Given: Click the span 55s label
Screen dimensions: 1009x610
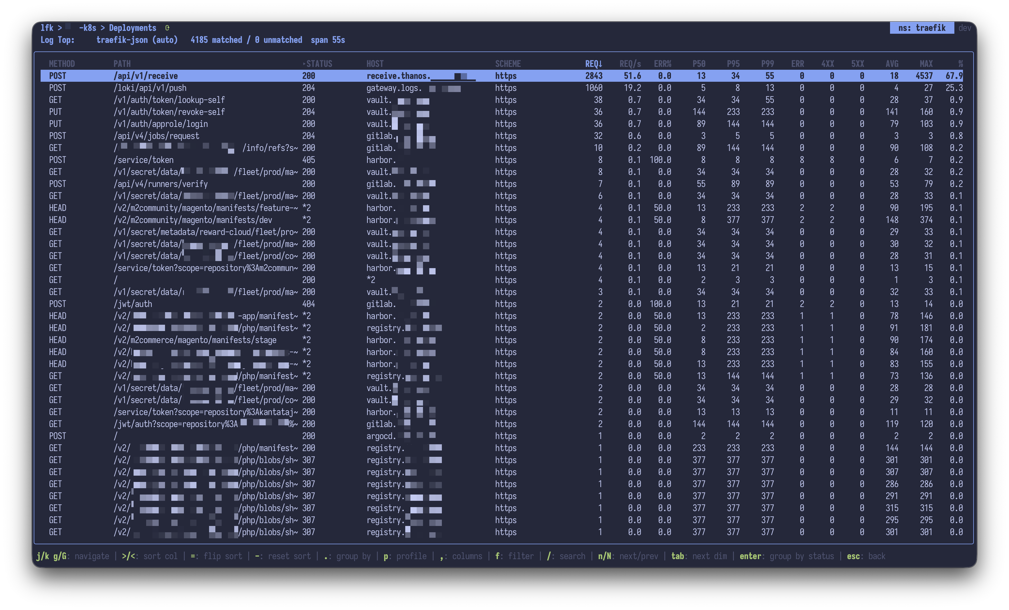Looking at the screenshot, I should click(327, 40).
